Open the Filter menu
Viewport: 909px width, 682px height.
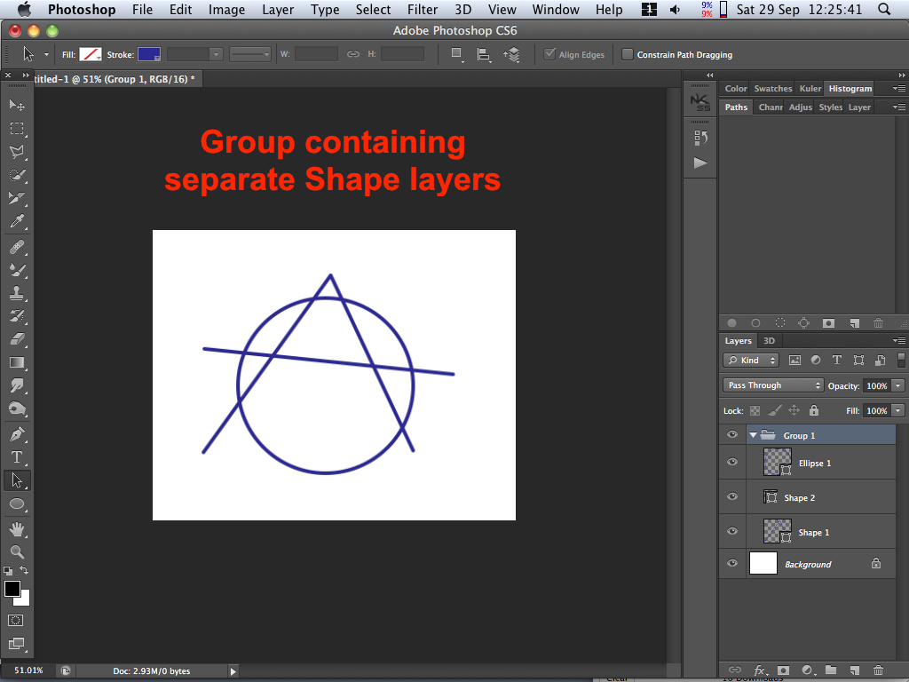tap(422, 10)
